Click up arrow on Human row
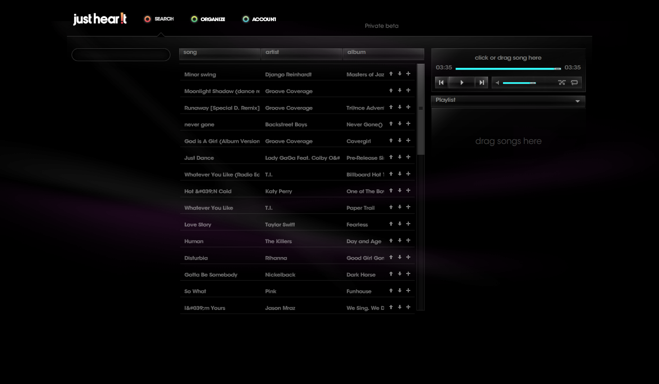 click(391, 240)
